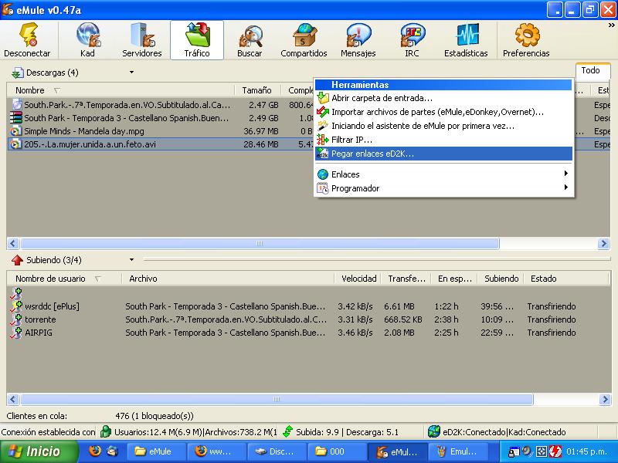Sort downloads by Tamaño column header
This screenshot has height=463, width=618.
click(x=257, y=90)
